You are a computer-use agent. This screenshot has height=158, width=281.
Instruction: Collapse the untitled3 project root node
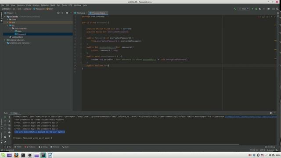pyautogui.click(x=5, y=17)
